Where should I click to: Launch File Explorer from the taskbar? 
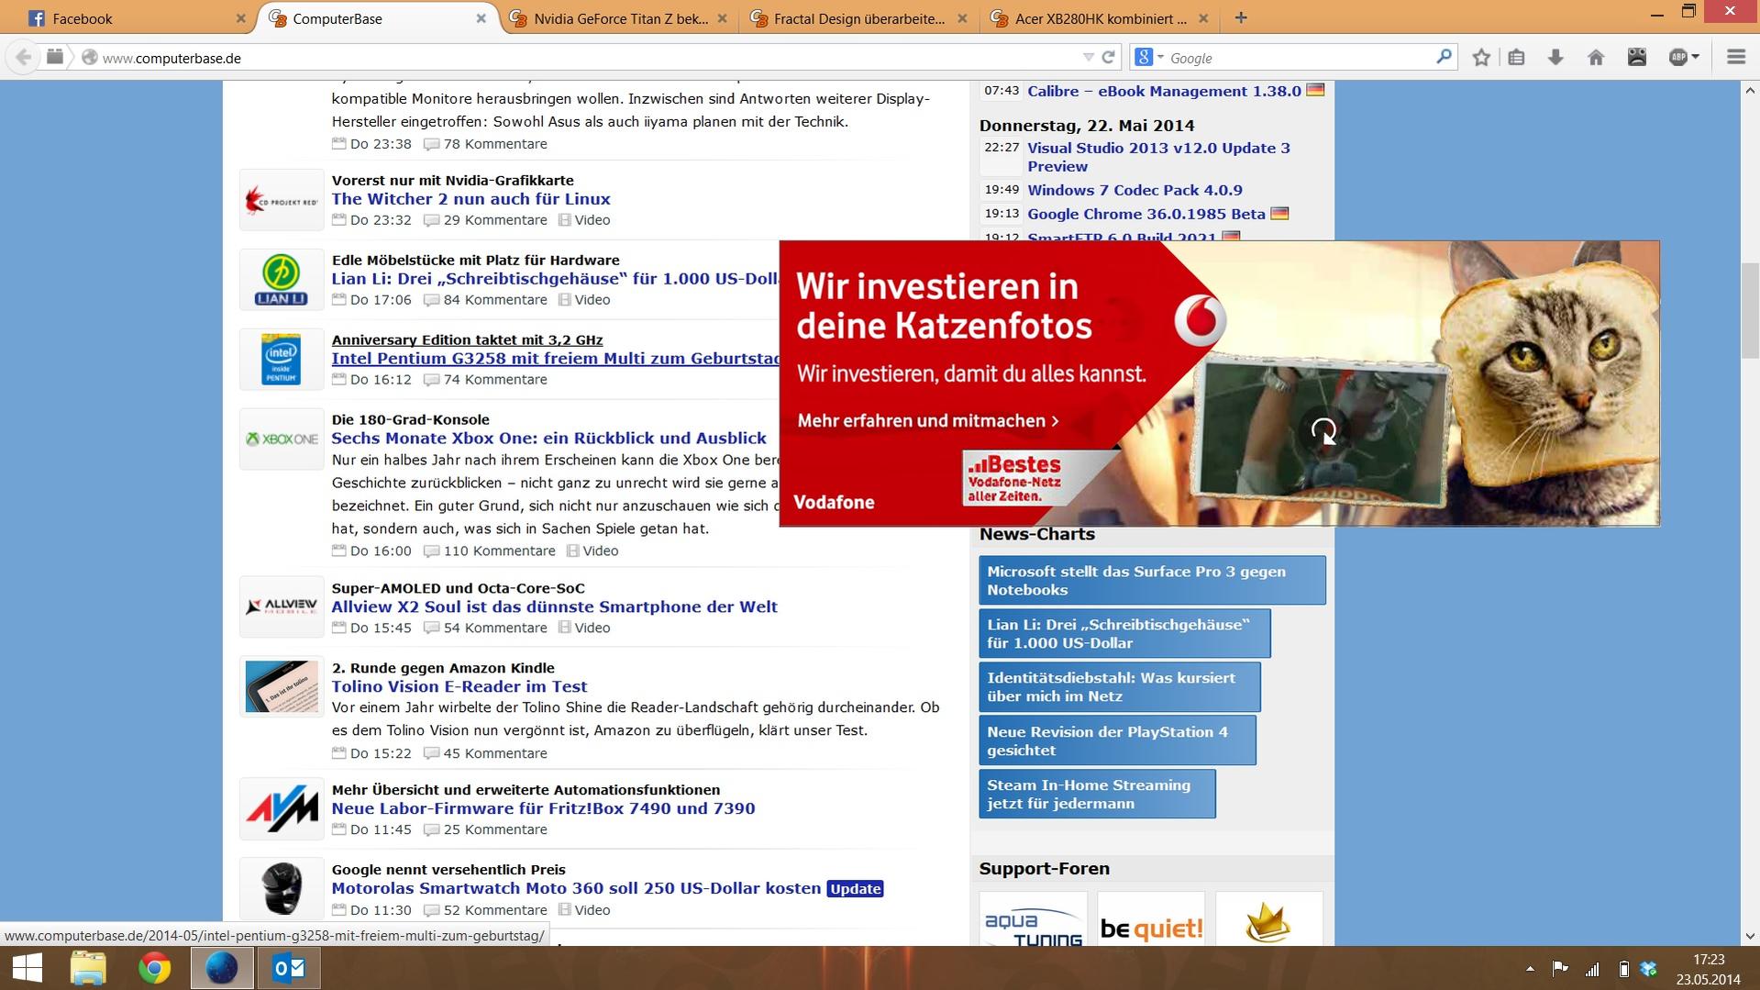(88, 968)
